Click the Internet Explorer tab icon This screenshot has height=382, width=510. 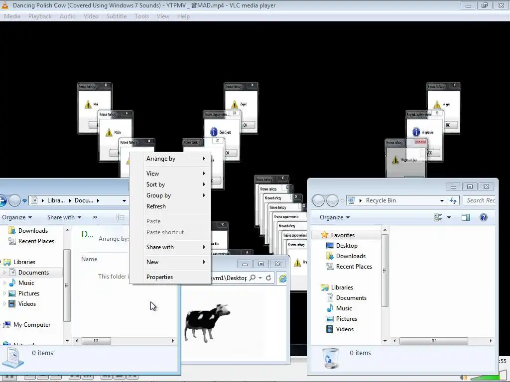[x=282, y=279]
